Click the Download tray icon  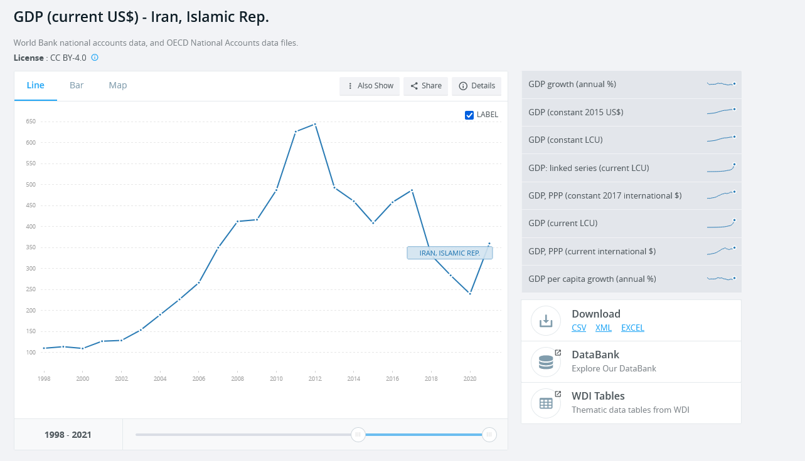tap(546, 321)
